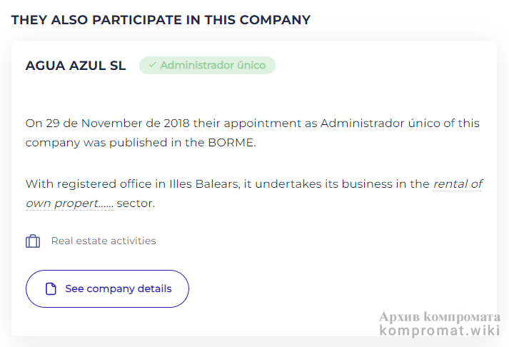Select the AGUA AZUL SL company name
This screenshot has width=509, height=347.
pyautogui.click(x=76, y=66)
